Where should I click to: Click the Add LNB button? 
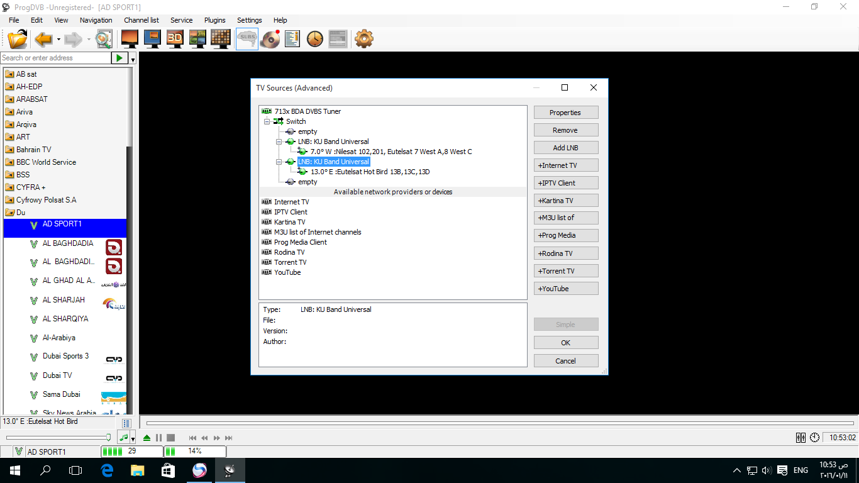click(566, 148)
